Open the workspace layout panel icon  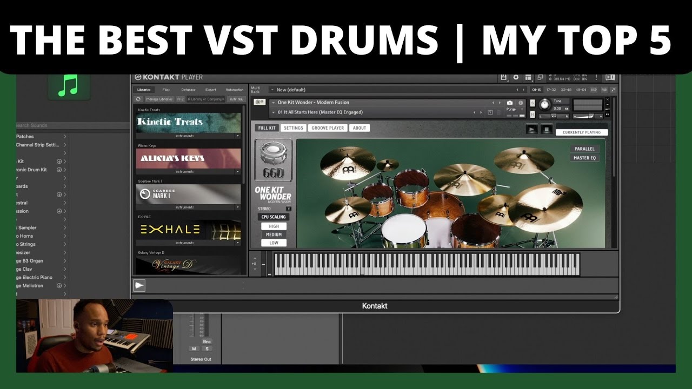click(528, 78)
